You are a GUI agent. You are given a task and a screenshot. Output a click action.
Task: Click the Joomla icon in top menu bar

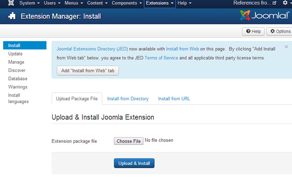pos(11,3)
